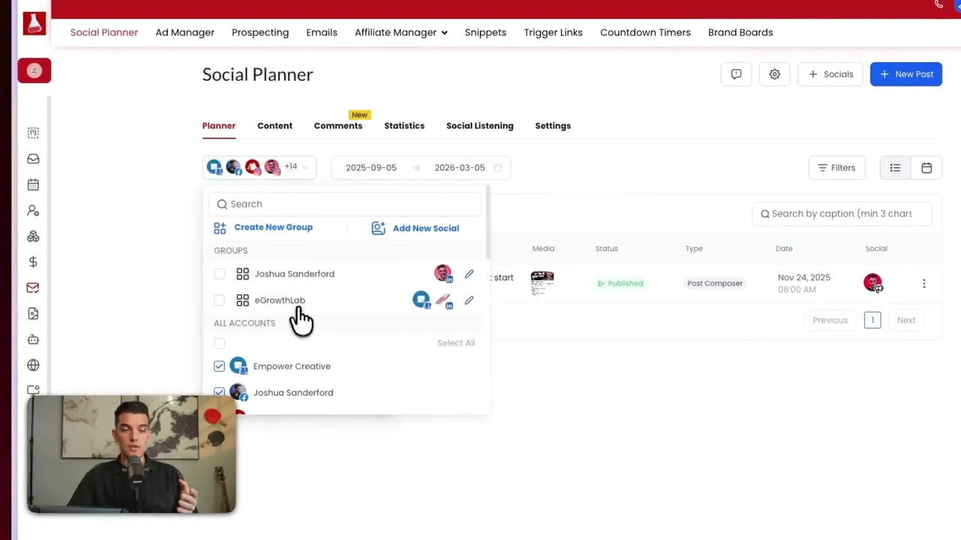Open the red profile avatar button in sidebar
961x540 pixels.
(x=35, y=70)
